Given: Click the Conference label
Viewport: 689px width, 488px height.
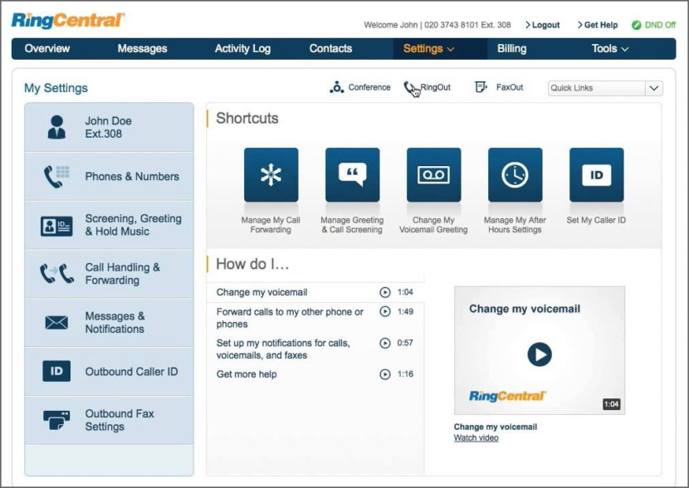Looking at the screenshot, I should tap(369, 87).
